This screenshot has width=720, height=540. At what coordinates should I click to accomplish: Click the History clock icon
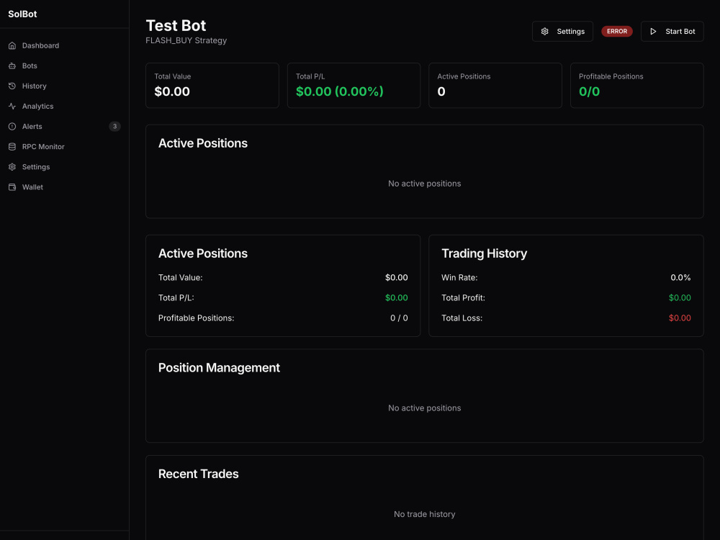[x=12, y=86]
